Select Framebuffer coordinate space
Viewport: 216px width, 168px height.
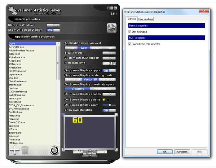point(103,89)
